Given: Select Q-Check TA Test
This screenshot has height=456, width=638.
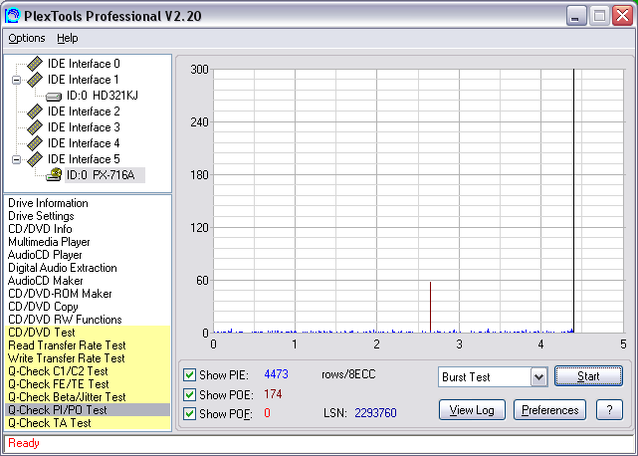Looking at the screenshot, I should click(x=88, y=423).
